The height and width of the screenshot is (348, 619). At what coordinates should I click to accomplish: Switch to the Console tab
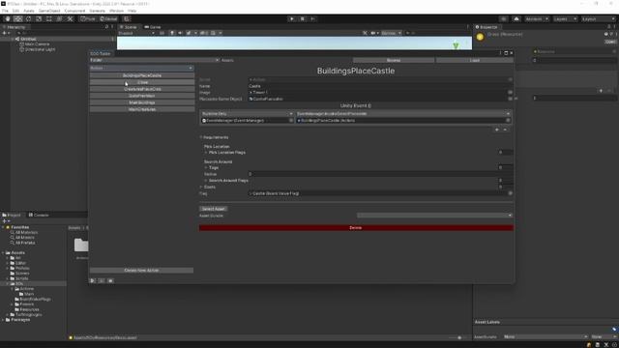[x=39, y=215]
